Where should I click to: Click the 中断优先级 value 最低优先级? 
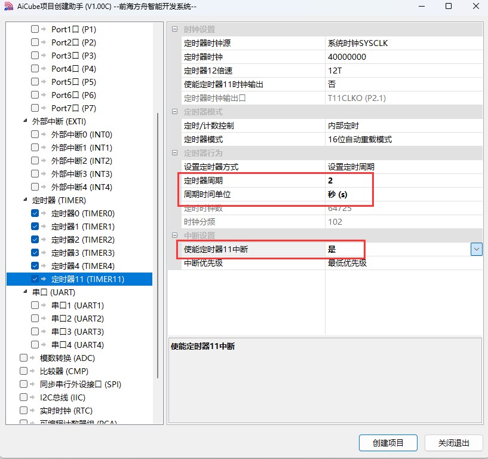coord(404,263)
